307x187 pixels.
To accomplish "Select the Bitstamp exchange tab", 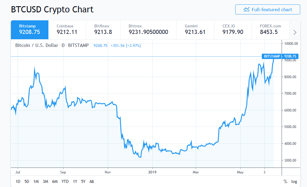I will (29, 29).
